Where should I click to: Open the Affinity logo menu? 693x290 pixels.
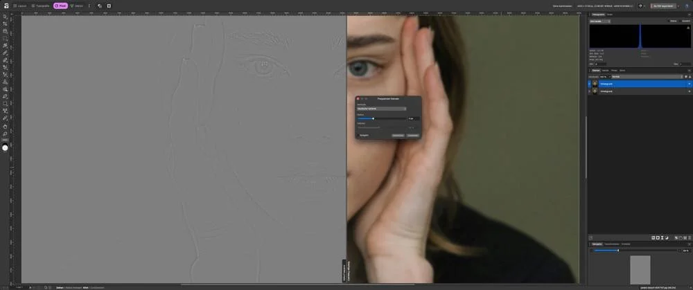point(6,6)
